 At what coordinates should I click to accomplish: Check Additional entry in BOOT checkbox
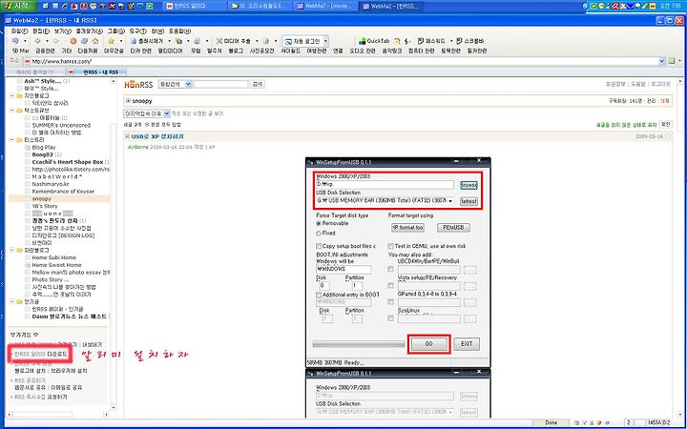[x=319, y=295]
